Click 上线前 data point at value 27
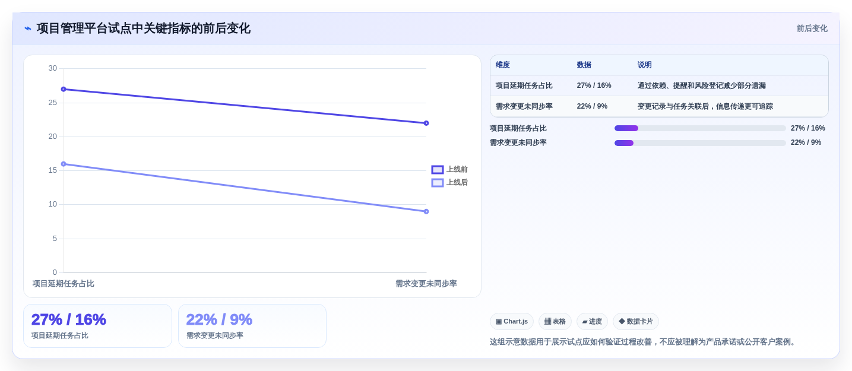The width and height of the screenshot is (852, 371). click(64, 89)
